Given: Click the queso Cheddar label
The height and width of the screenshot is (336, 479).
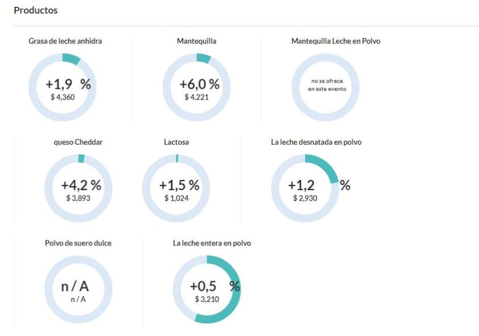Looking at the screenshot, I should 78,142.
